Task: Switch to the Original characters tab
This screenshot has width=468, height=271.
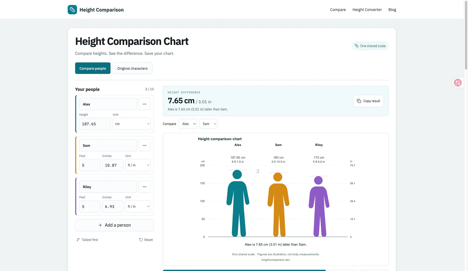Action: (133, 68)
